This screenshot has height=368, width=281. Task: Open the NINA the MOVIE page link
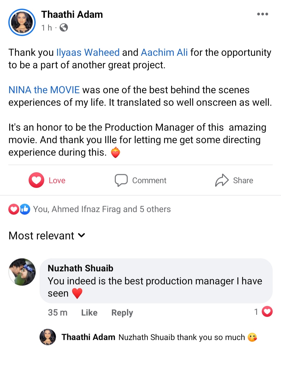pyautogui.click(x=44, y=90)
